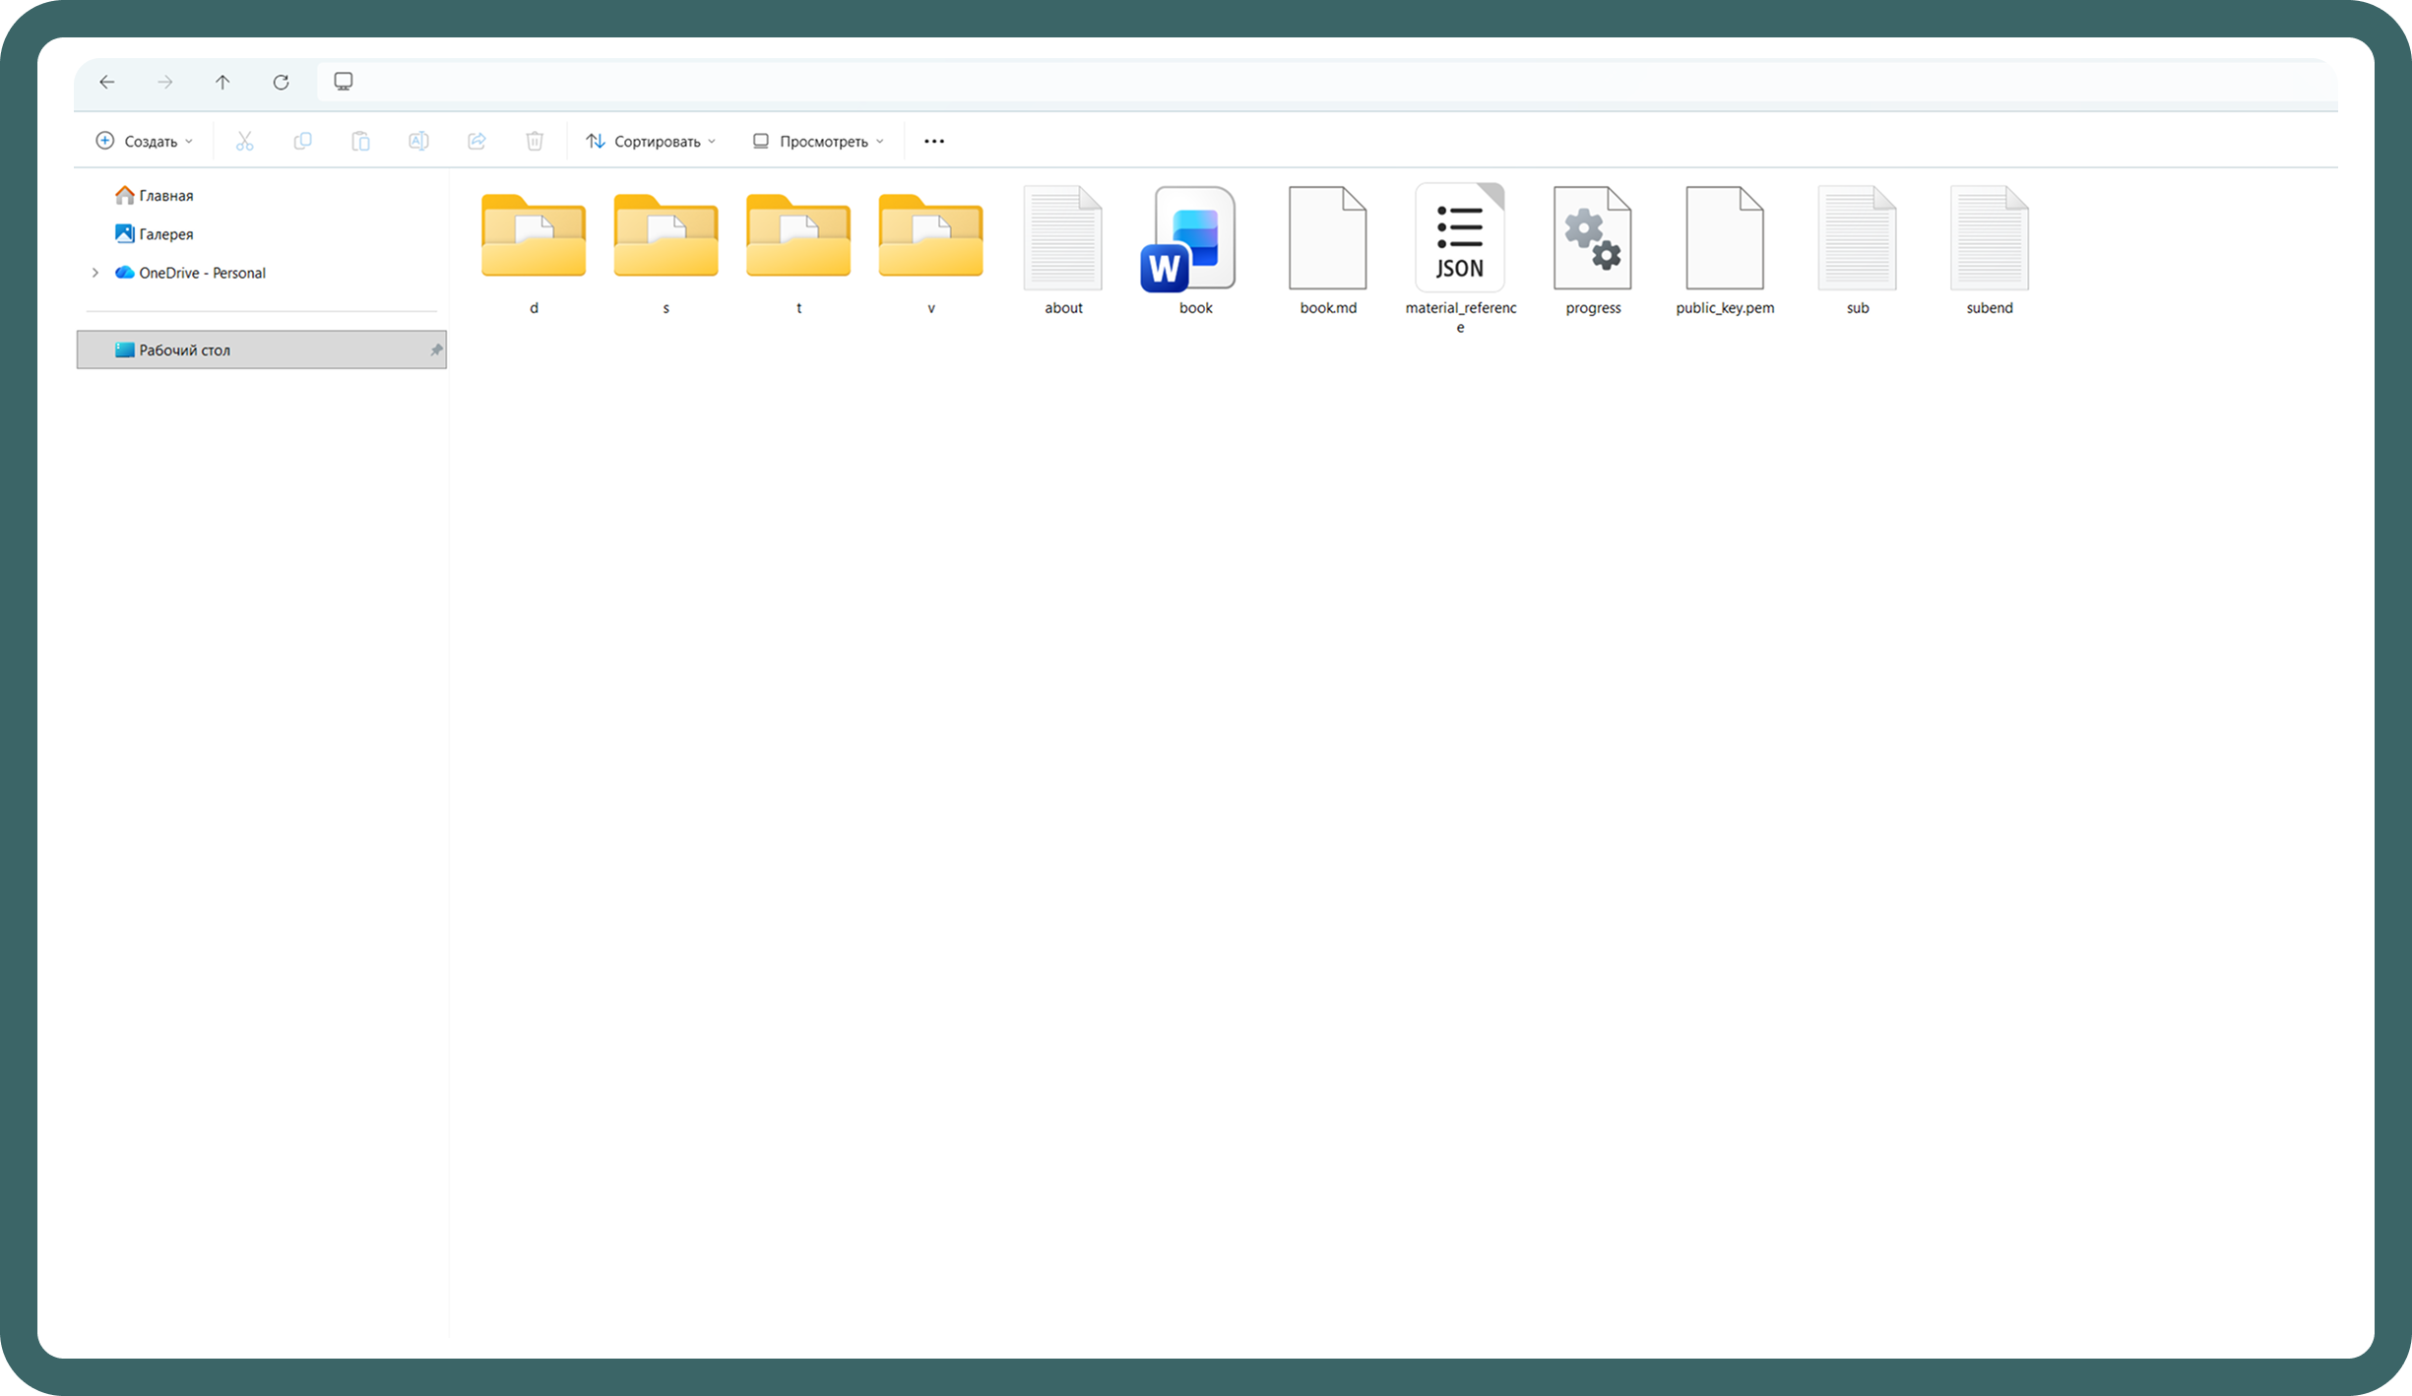Select Галерея in the sidebar
2412x1396 pixels.
click(x=164, y=233)
